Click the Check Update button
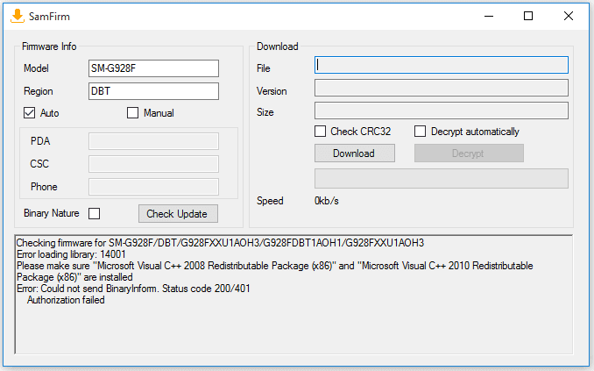Viewport: 594px width, 371px height. click(178, 214)
